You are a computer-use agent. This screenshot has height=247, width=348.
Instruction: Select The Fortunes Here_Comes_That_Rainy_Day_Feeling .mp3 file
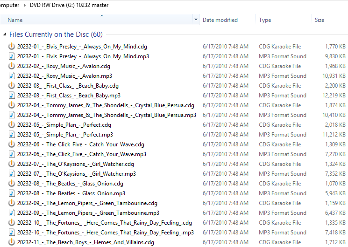(x=105, y=233)
